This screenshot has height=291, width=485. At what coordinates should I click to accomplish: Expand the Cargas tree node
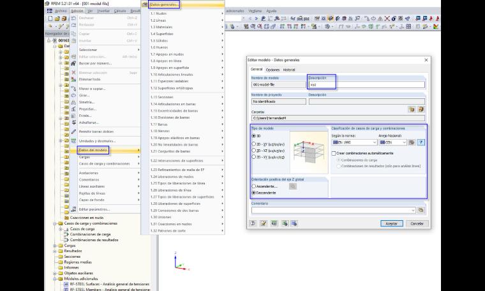[55, 246]
